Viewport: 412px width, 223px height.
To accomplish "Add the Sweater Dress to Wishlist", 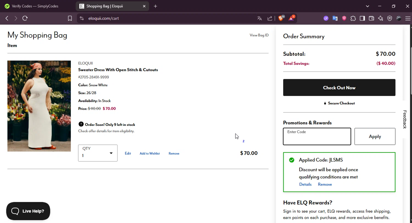I will (150, 154).
